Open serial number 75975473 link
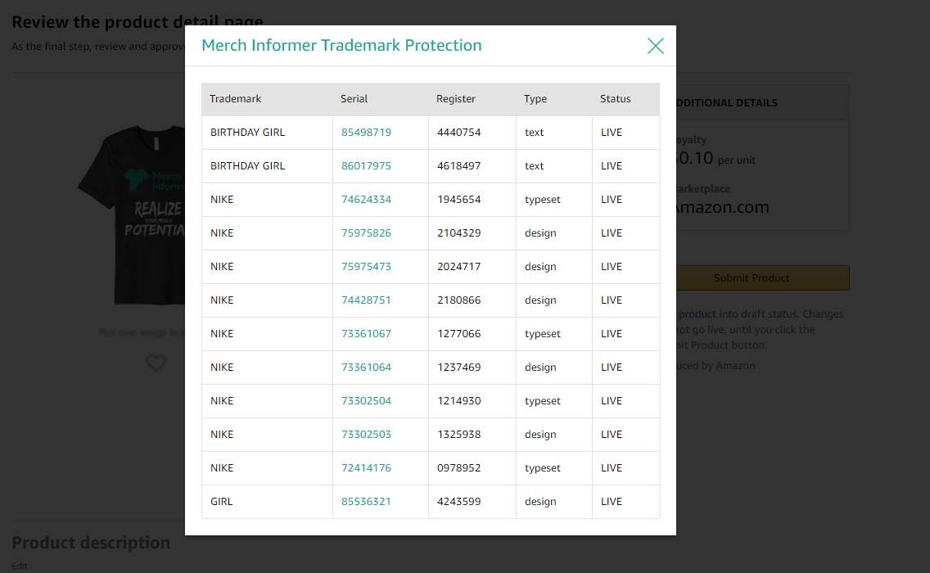 tap(366, 267)
